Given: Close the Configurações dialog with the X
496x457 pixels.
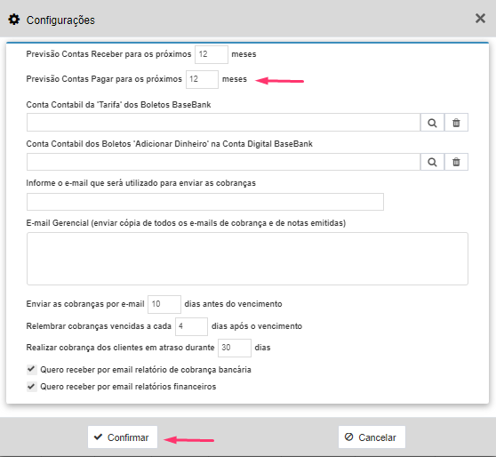Looking at the screenshot, I should pos(480,19).
